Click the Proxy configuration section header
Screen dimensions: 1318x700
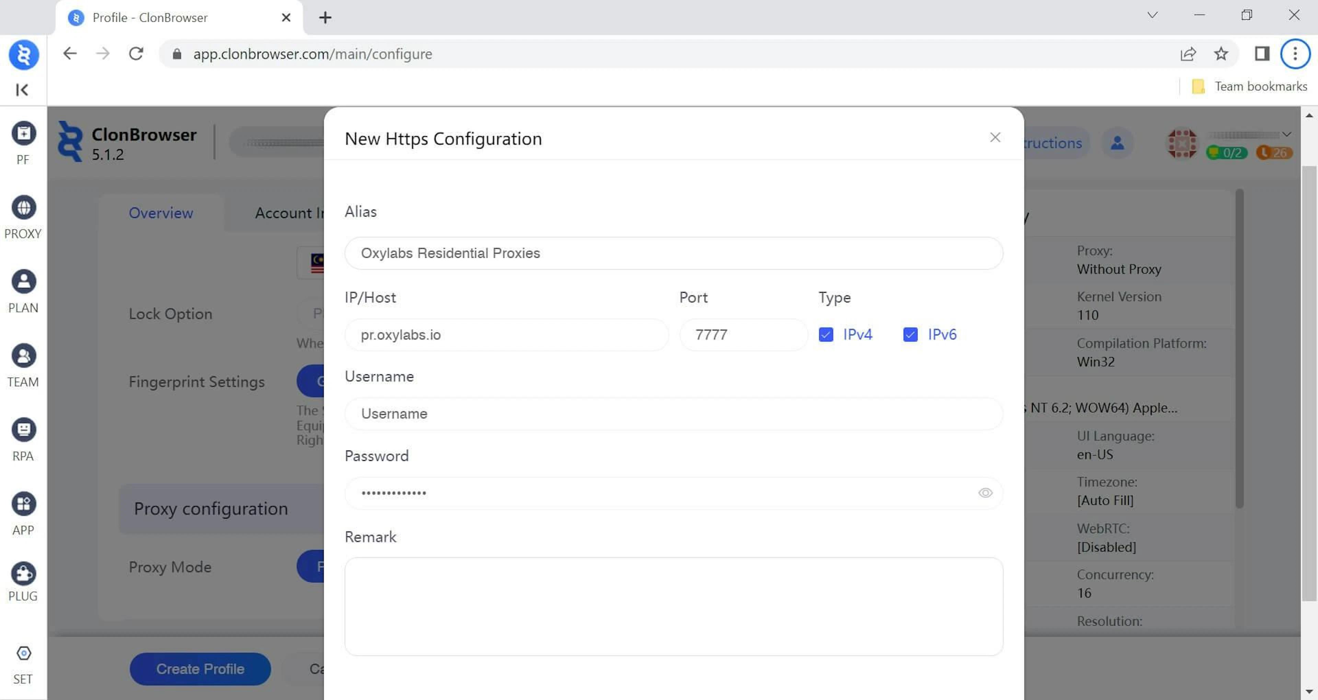click(x=221, y=509)
